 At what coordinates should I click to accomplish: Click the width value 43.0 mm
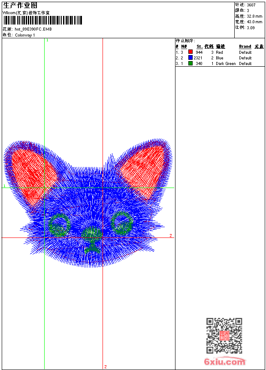[x=254, y=22]
